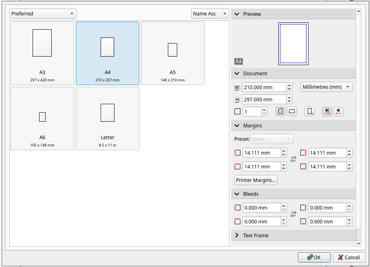Open the Preferred category dropdown
The height and width of the screenshot is (267, 370).
(x=43, y=13)
